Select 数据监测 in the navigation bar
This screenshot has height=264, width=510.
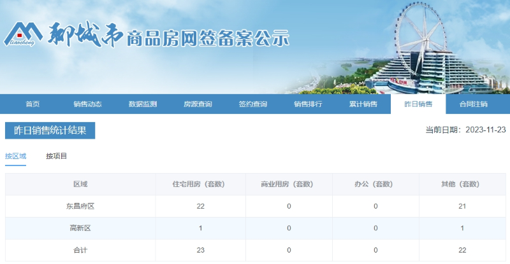point(143,104)
